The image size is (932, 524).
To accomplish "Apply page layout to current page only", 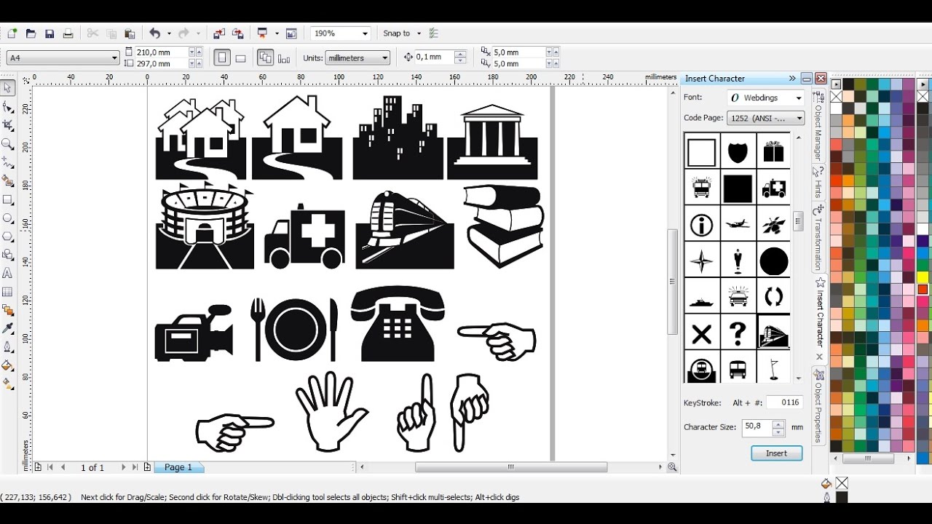I will click(284, 57).
